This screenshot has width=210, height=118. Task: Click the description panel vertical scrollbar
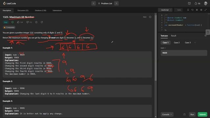[x=156, y=48]
